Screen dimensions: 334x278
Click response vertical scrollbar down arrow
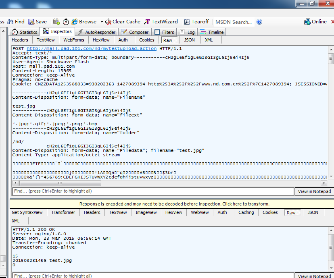pos(331,268)
